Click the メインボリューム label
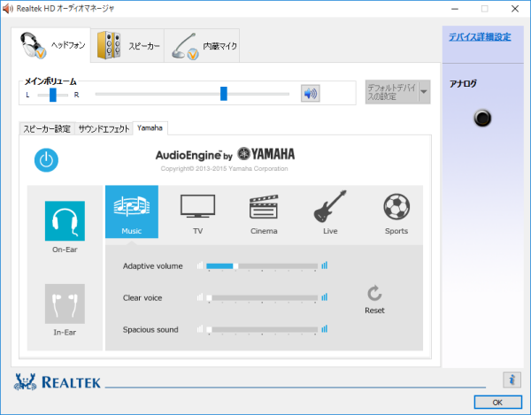The image size is (531, 415). 50,81
